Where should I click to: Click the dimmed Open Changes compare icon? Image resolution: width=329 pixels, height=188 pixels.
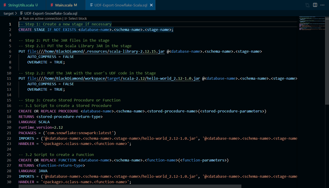pyautogui.click(x=307, y=5)
